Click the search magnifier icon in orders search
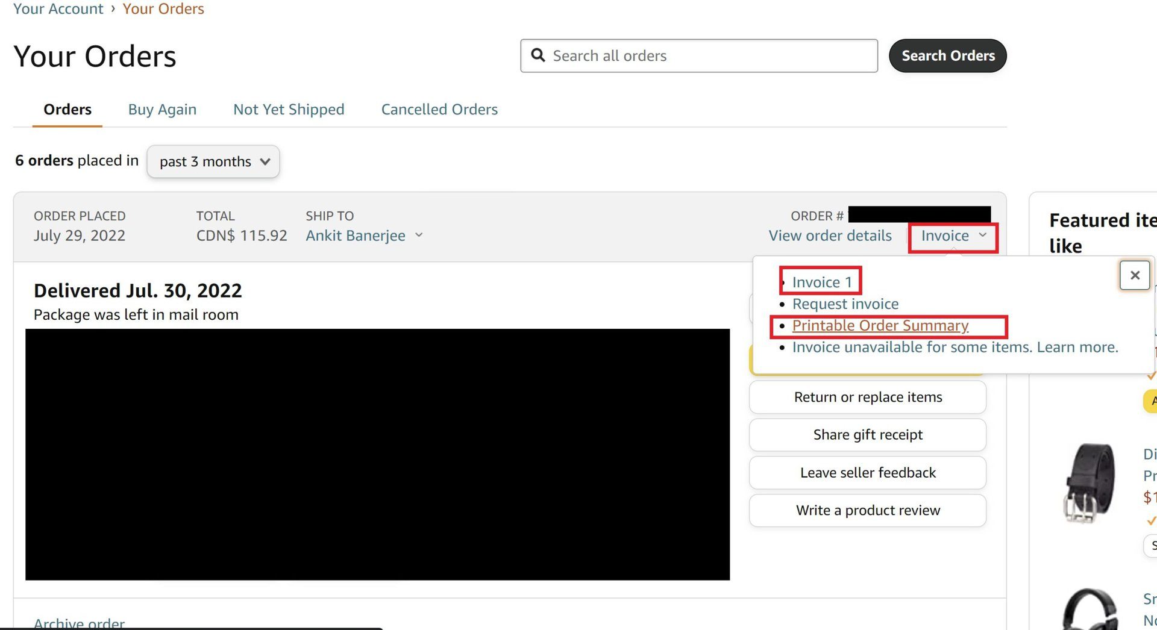The image size is (1157, 630). click(x=538, y=55)
